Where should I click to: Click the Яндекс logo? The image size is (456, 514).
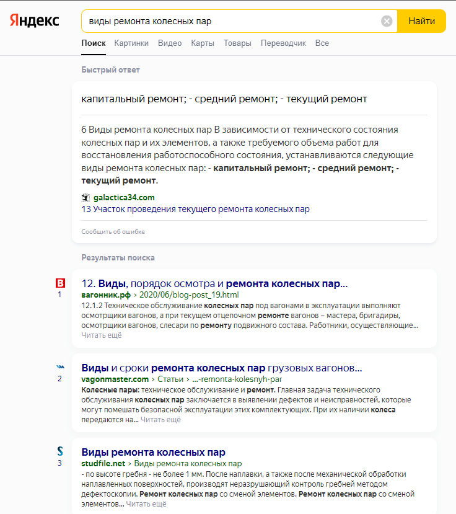click(x=35, y=21)
